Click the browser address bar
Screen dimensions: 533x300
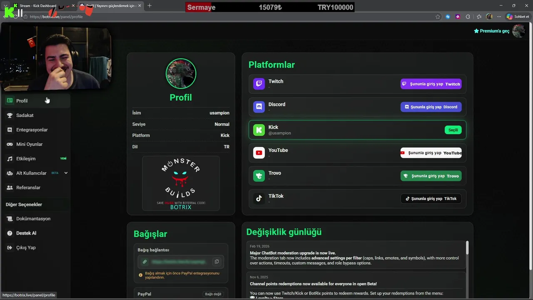point(229,17)
